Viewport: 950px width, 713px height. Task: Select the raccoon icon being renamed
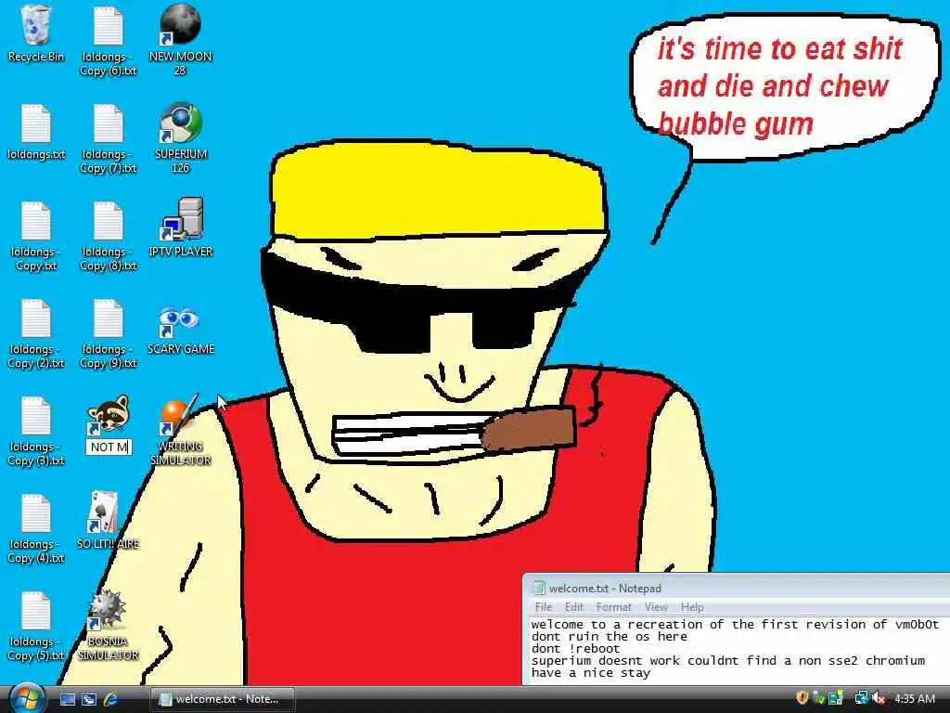[108, 415]
